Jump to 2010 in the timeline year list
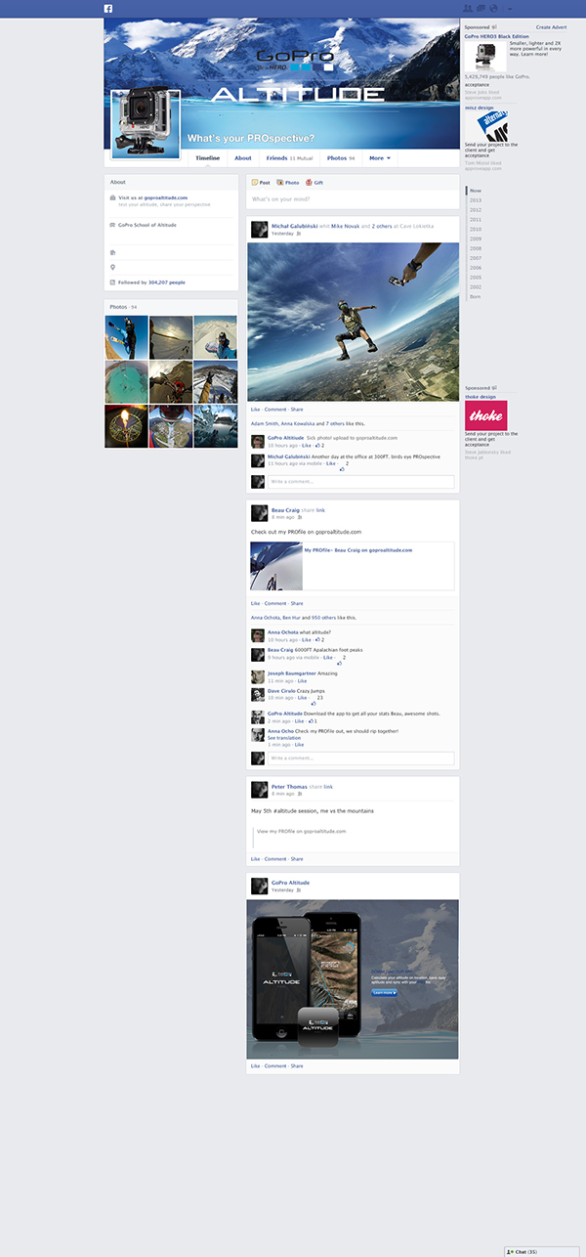The image size is (586, 1257). [x=476, y=229]
